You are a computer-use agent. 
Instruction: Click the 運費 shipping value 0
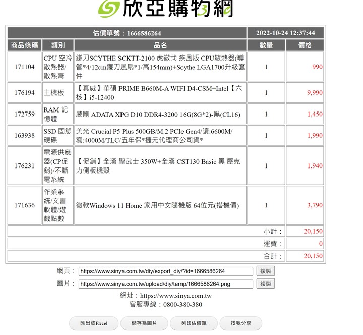tap(321, 244)
